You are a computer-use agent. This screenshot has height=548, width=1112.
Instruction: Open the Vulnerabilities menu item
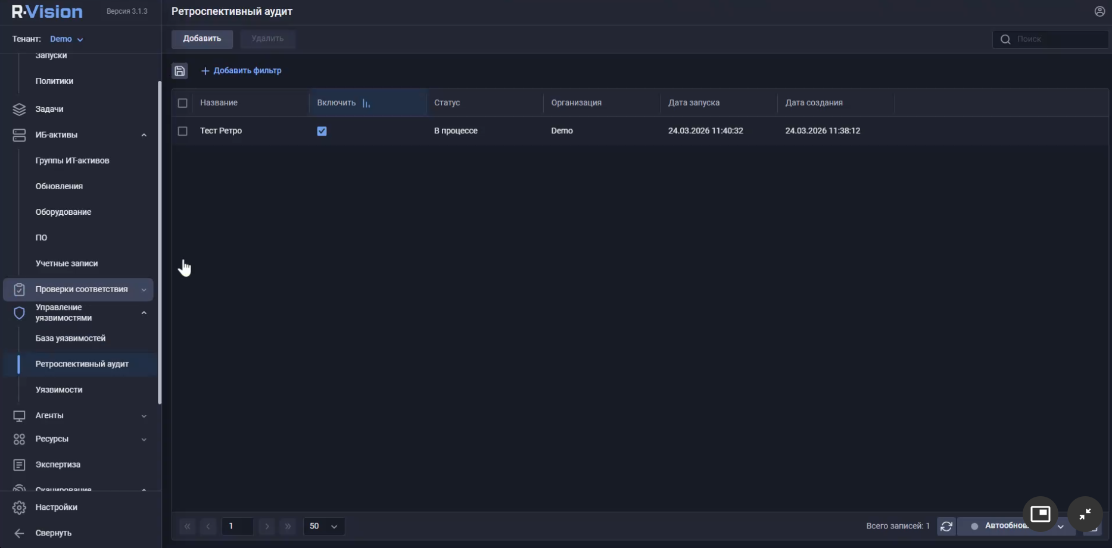tap(59, 390)
